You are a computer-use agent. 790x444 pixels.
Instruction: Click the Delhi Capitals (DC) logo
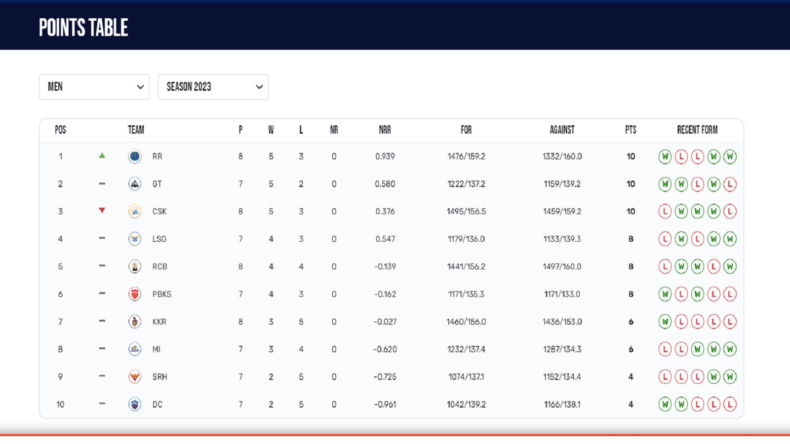[134, 405]
